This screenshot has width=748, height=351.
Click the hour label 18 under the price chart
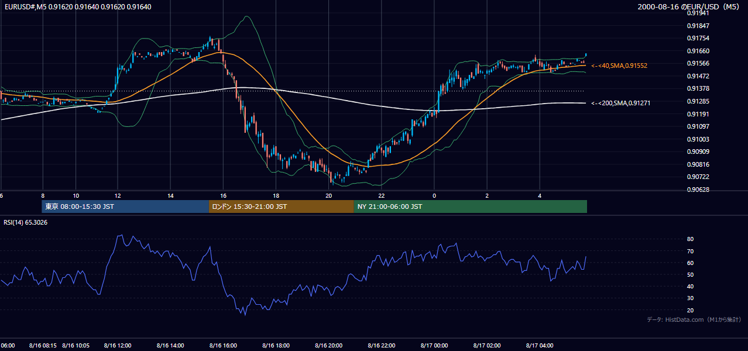point(276,195)
